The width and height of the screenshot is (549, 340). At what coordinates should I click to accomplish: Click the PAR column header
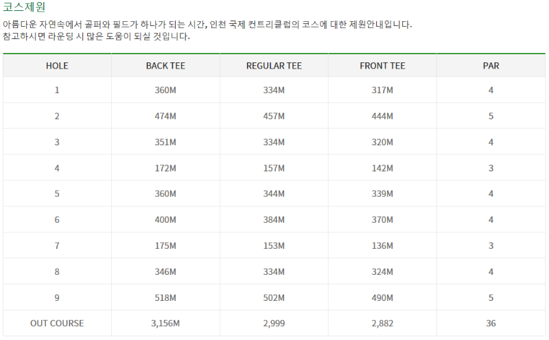(491, 66)
